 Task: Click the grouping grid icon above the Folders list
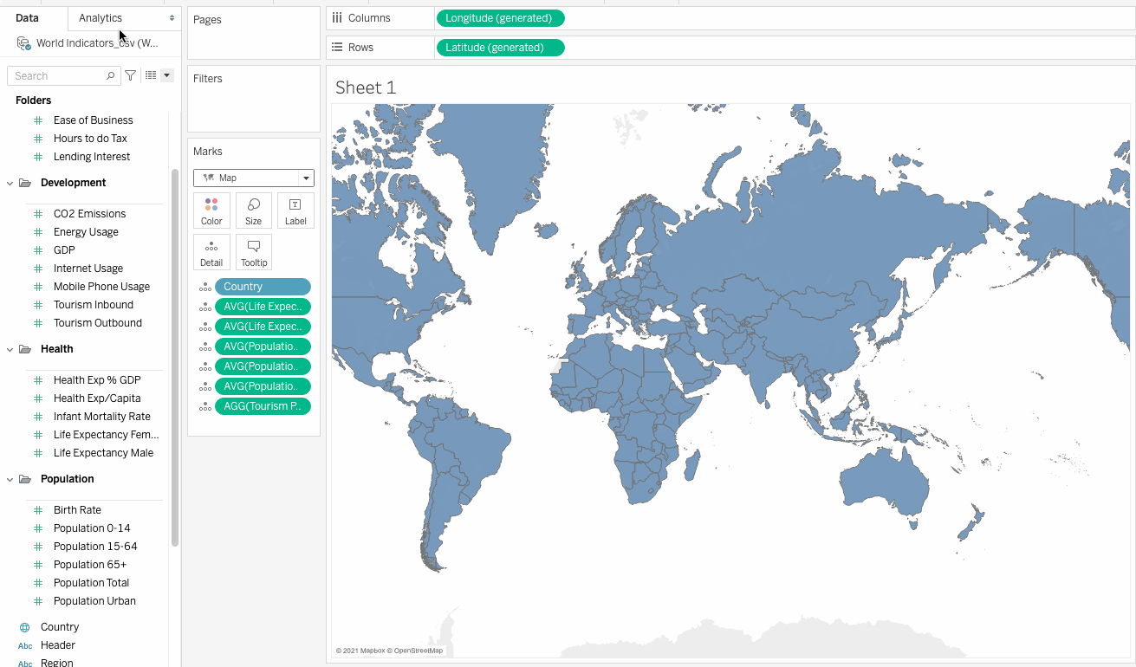click(x=153, y=75)
